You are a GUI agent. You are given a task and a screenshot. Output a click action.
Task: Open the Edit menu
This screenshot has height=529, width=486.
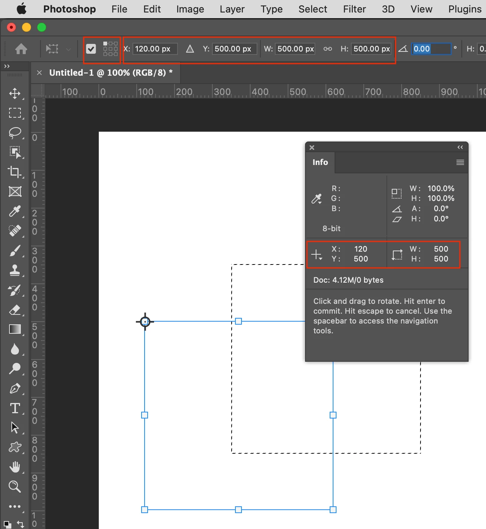tap(152, 9)
